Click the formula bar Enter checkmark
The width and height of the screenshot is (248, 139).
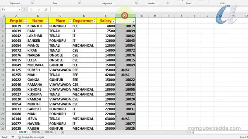39,9
